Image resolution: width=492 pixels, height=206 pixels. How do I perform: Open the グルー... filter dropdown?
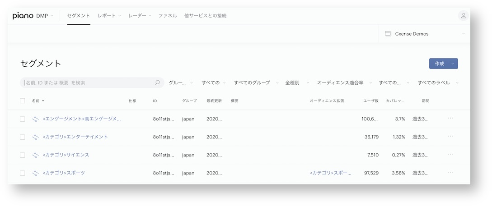pos(181,82)
